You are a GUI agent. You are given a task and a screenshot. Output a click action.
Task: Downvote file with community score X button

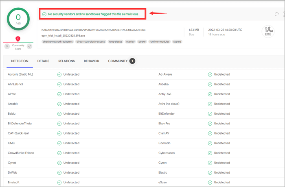(x=7, y=46)
